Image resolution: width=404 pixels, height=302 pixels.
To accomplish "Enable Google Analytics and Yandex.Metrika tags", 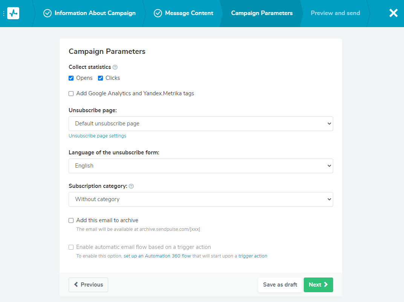I will pyautogui.click(x=71, y=94).
